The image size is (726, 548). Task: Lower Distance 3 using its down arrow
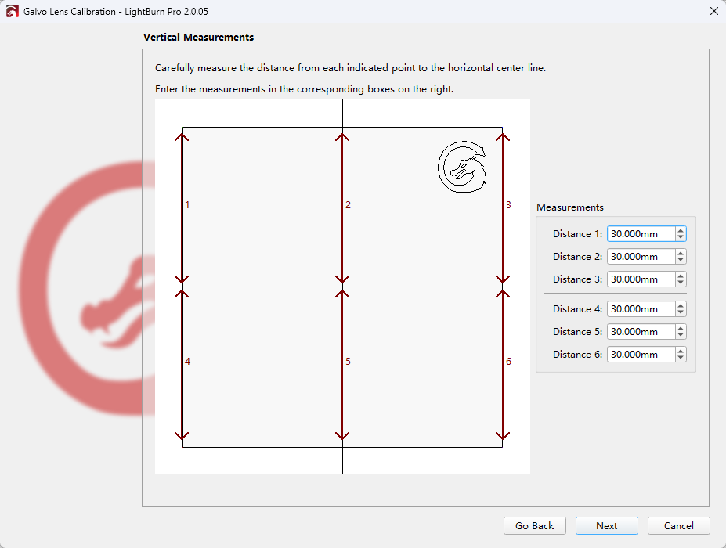tap(681, 283)
